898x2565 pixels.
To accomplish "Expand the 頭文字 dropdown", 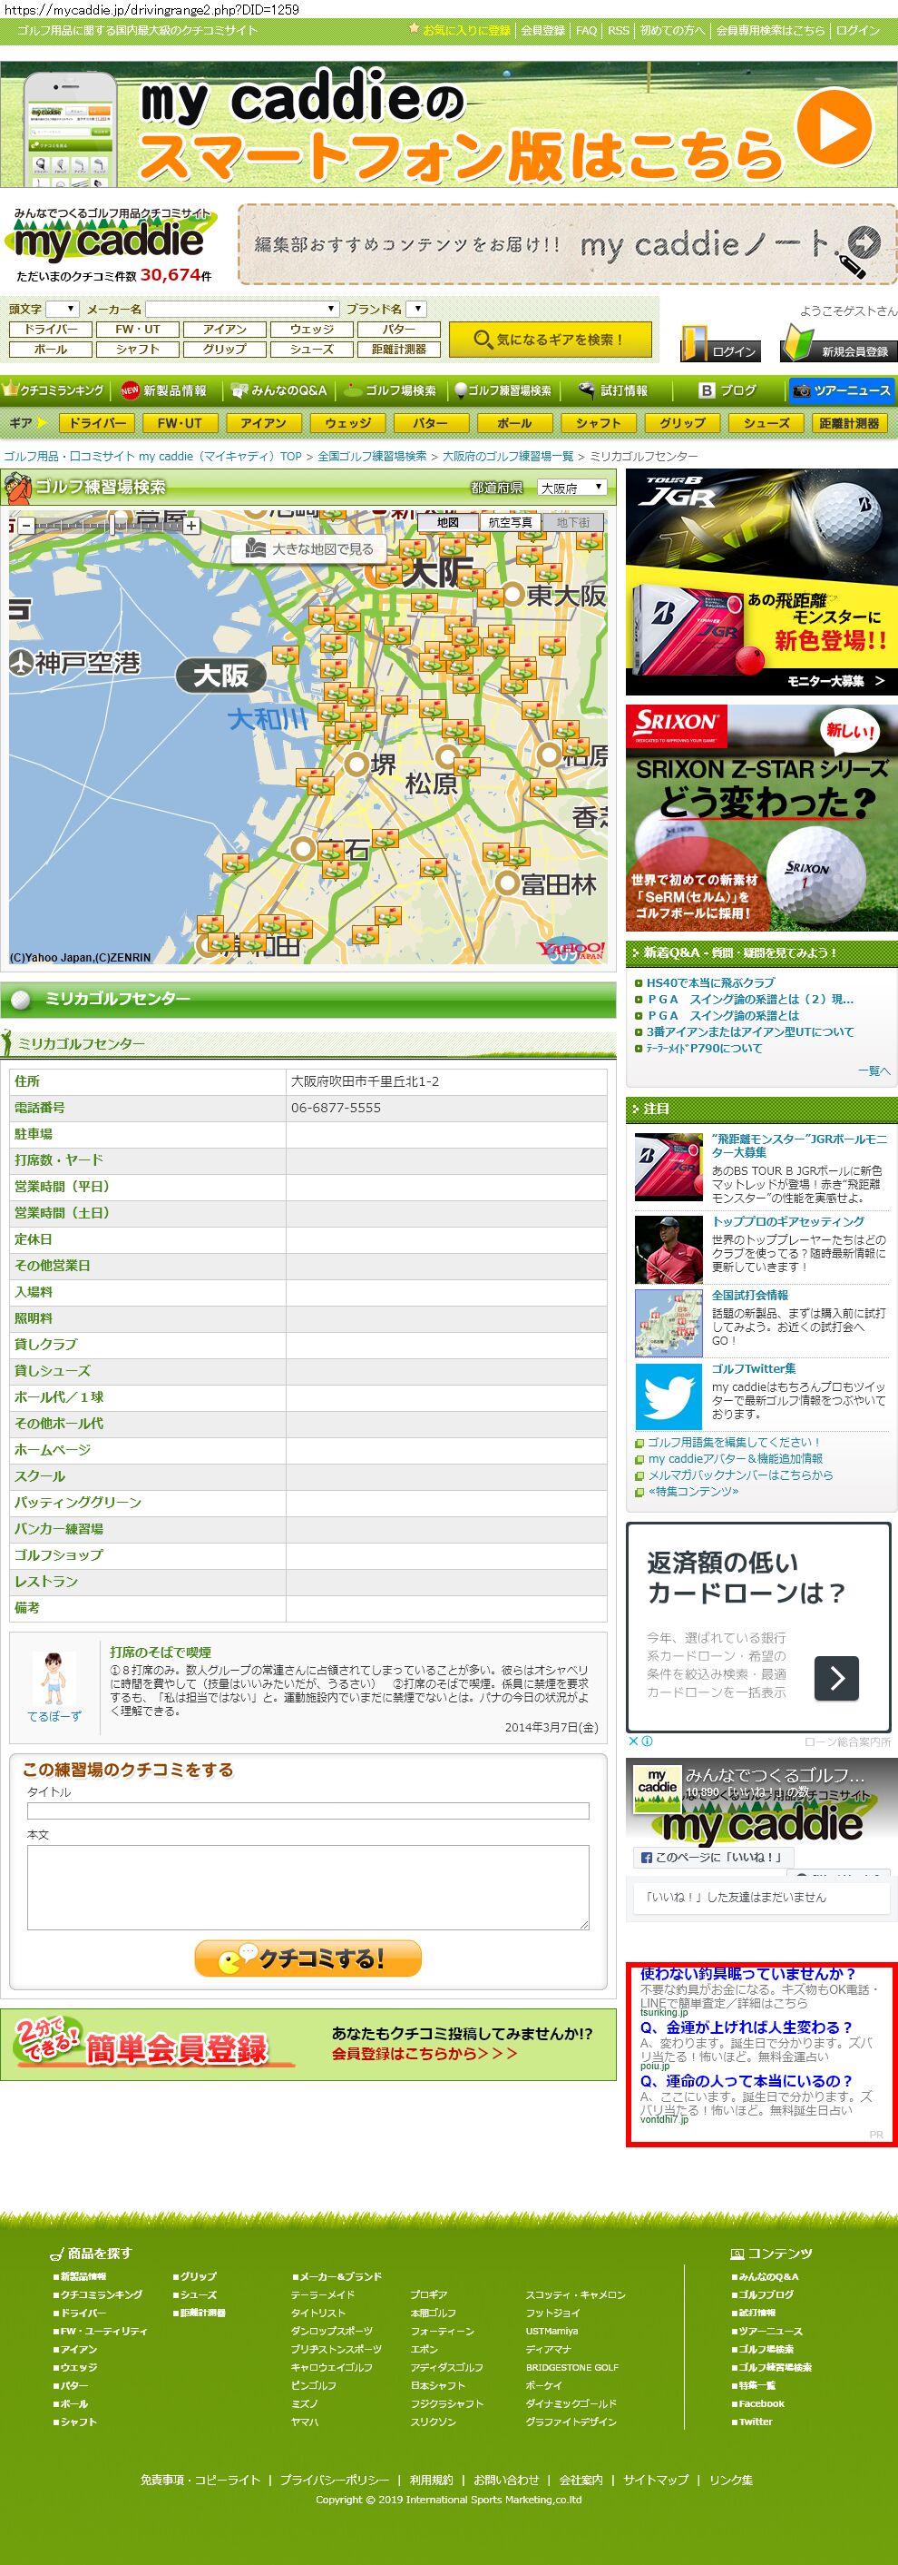I will pos(61,309).
